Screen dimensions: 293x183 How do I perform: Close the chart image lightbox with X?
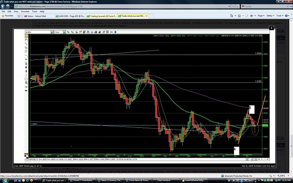click(x=271, y=28)
